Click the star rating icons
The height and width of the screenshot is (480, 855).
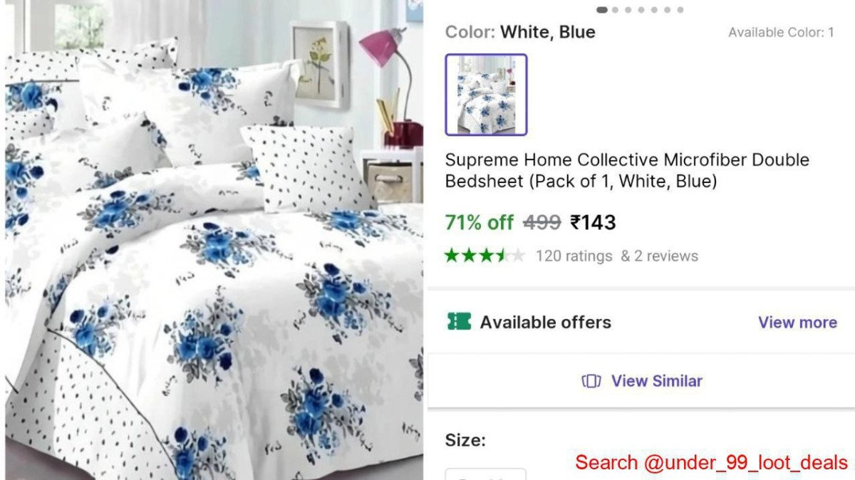click(x=485, y=255)
